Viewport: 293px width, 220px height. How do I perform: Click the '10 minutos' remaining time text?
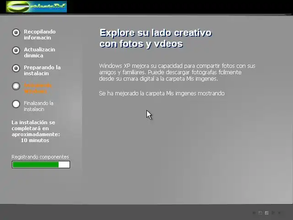35,140
